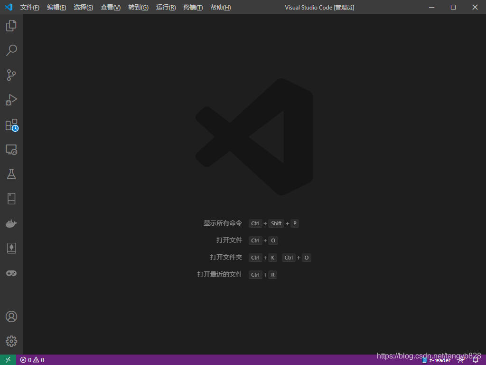
Task: Open the 文件(F) menu
Action: click(x=30, y=8)
